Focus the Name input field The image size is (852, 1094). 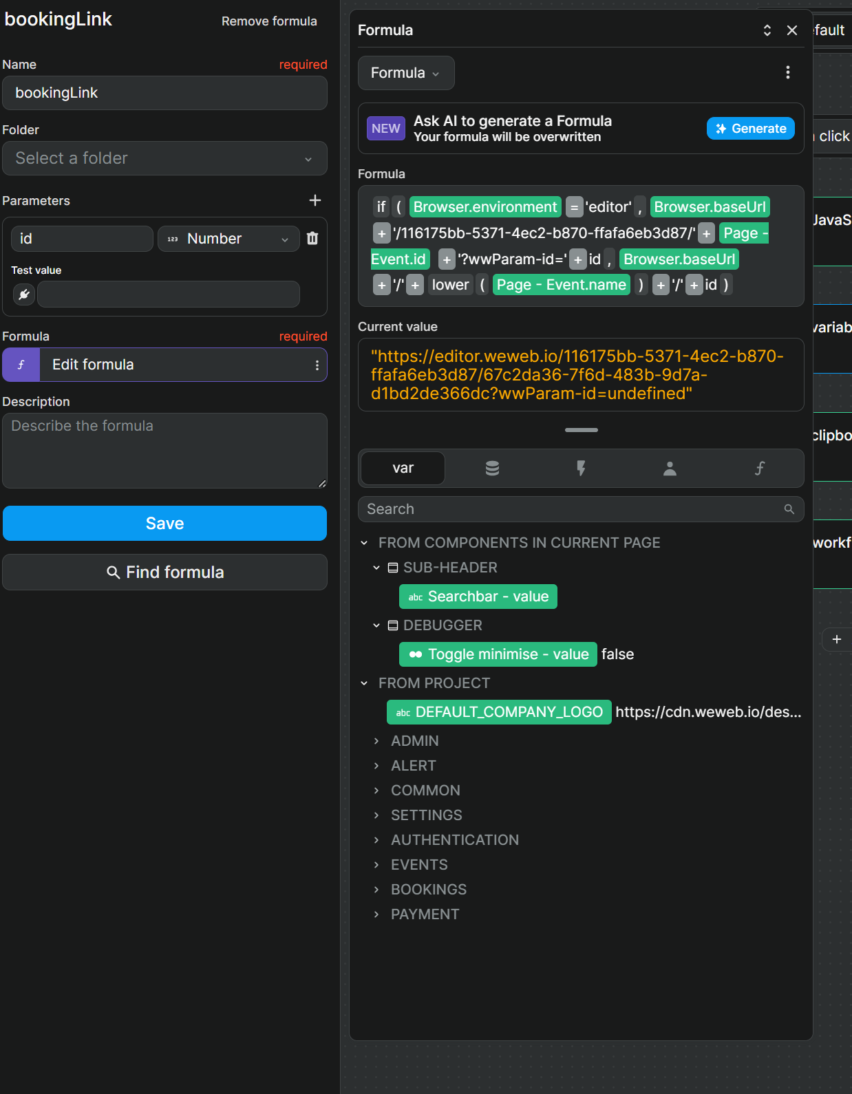164,93
